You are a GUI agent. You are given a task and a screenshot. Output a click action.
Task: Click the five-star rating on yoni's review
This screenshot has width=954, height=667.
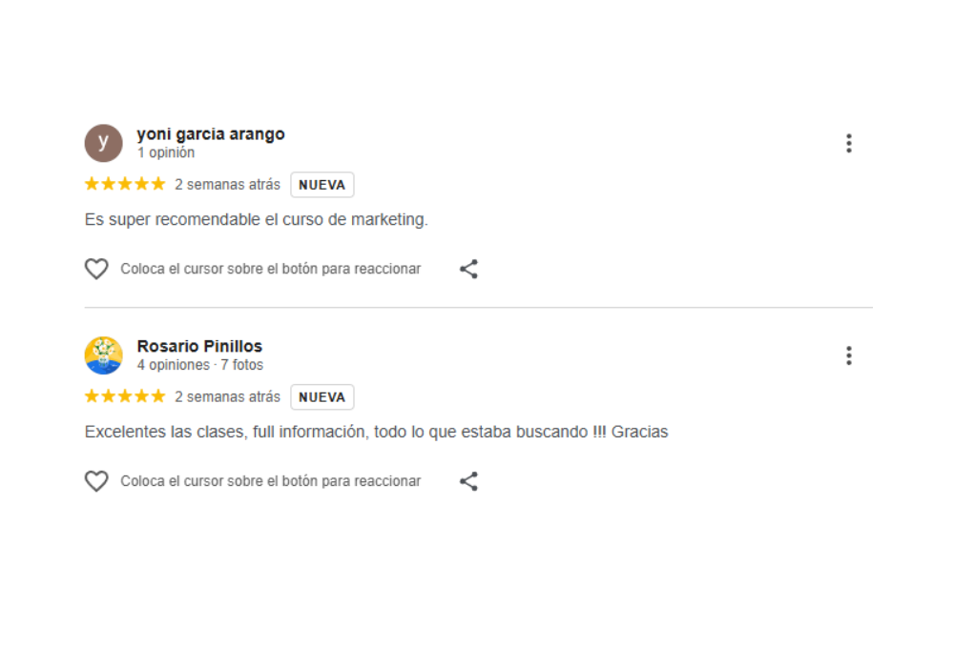[x=125, y=185]
